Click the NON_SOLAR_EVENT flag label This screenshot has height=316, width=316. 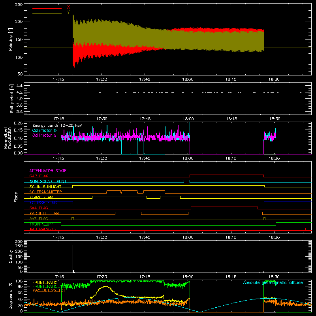point(48,181)
